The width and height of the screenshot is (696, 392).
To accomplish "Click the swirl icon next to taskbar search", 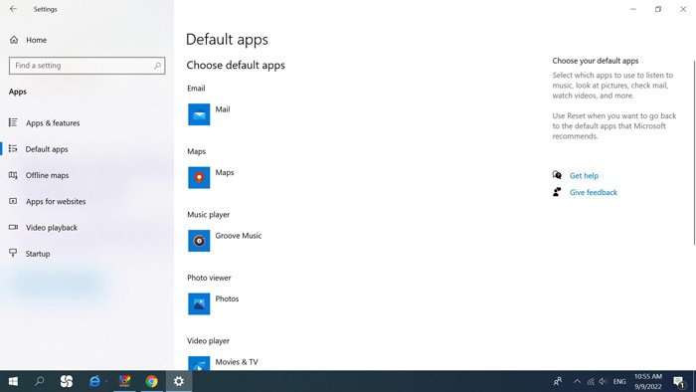I will (x=67, y=381).
